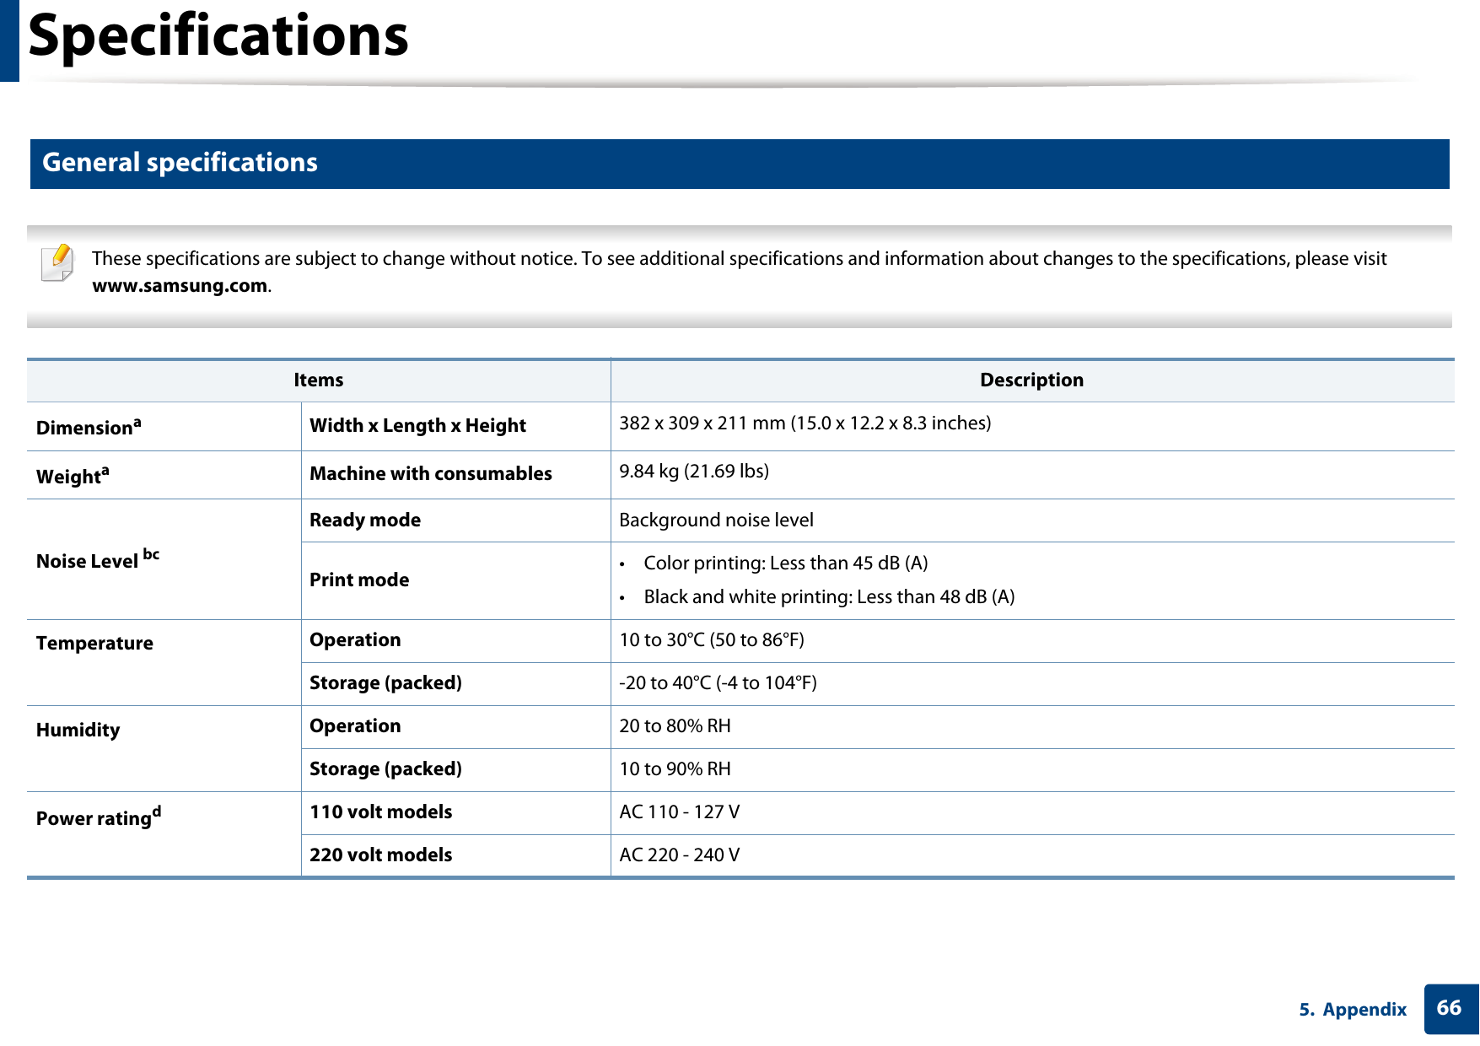Click the pencil note icon beside the disclaimer

pyautogui.click(x=56, y=264)
